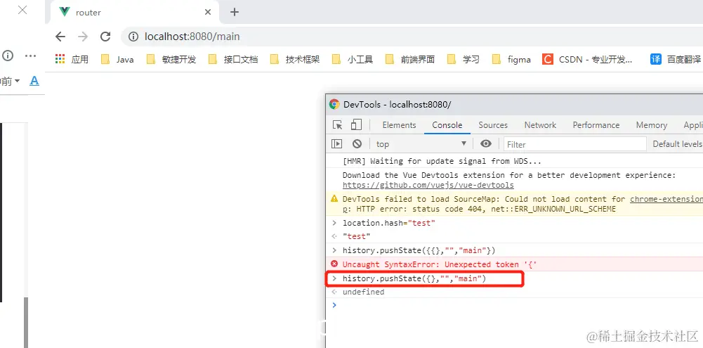Click the three-dot menu in left window
Screen dimensions: 703x348
point(30,56)
